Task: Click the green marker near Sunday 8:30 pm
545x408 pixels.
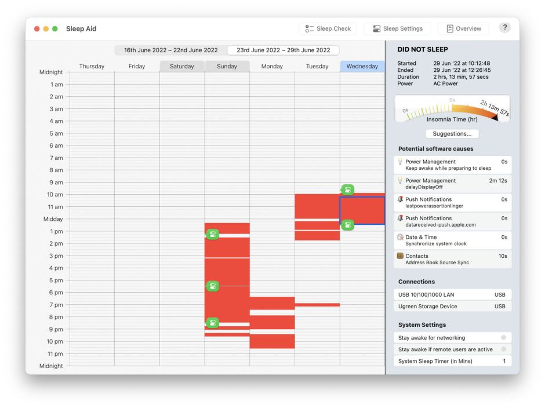Action: pos(213,323)
